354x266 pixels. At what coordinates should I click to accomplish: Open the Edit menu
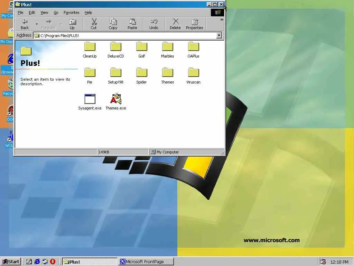[x=32, y=12]
